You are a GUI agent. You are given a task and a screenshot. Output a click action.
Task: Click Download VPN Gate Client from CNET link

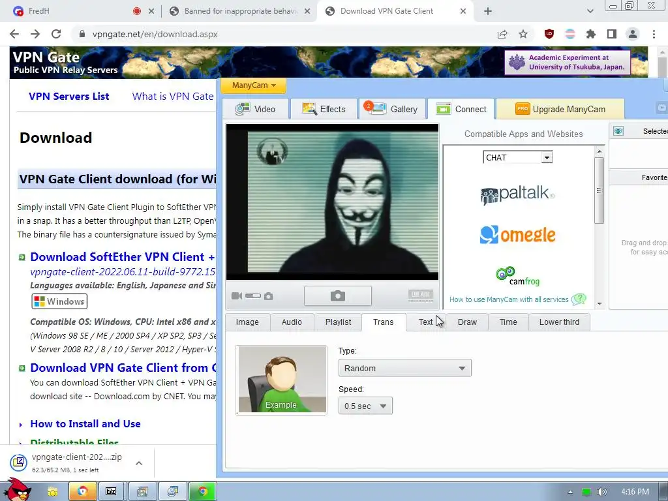(123, 368)
